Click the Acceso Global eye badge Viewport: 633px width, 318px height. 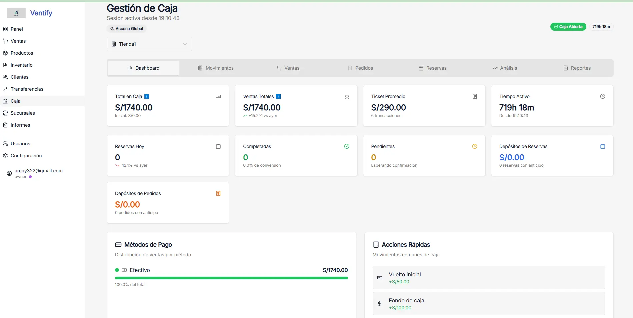coord(127,29)
